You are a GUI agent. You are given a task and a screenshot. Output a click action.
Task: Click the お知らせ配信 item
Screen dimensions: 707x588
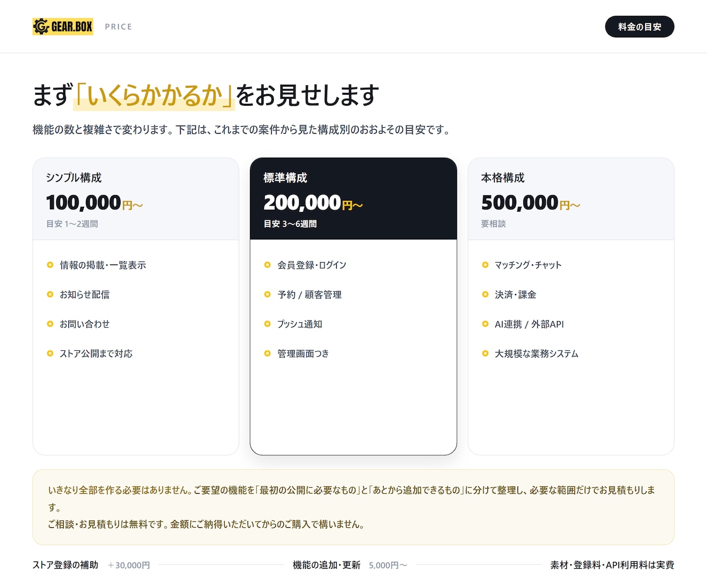coord(85,295)
